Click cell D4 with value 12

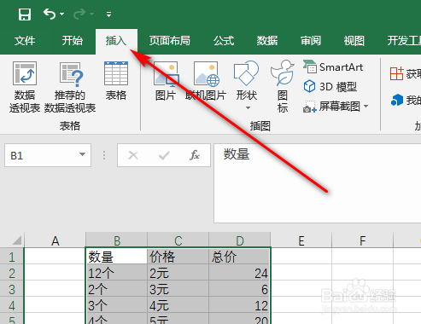(x=240, y=305)
